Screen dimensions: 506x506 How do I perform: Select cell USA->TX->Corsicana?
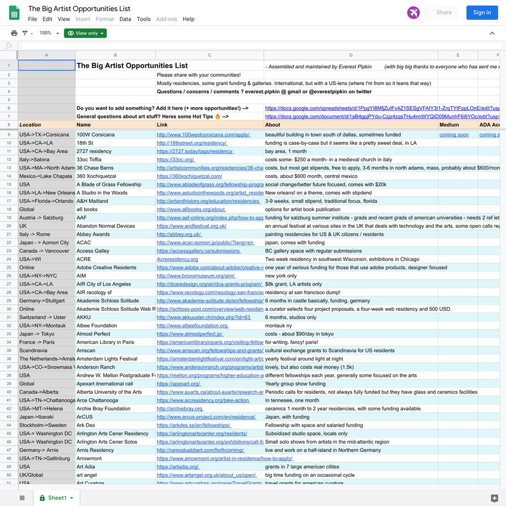pyautogui.click(x=47, y=135)
